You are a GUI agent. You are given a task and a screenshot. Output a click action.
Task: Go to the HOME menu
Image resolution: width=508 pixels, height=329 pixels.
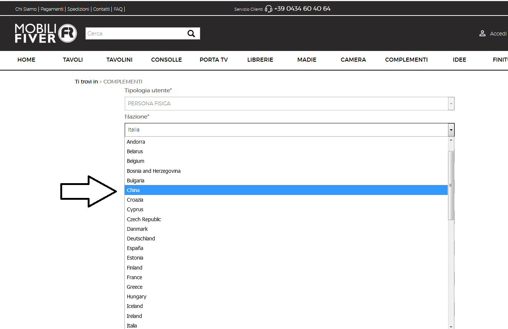[x=26, y=60]
